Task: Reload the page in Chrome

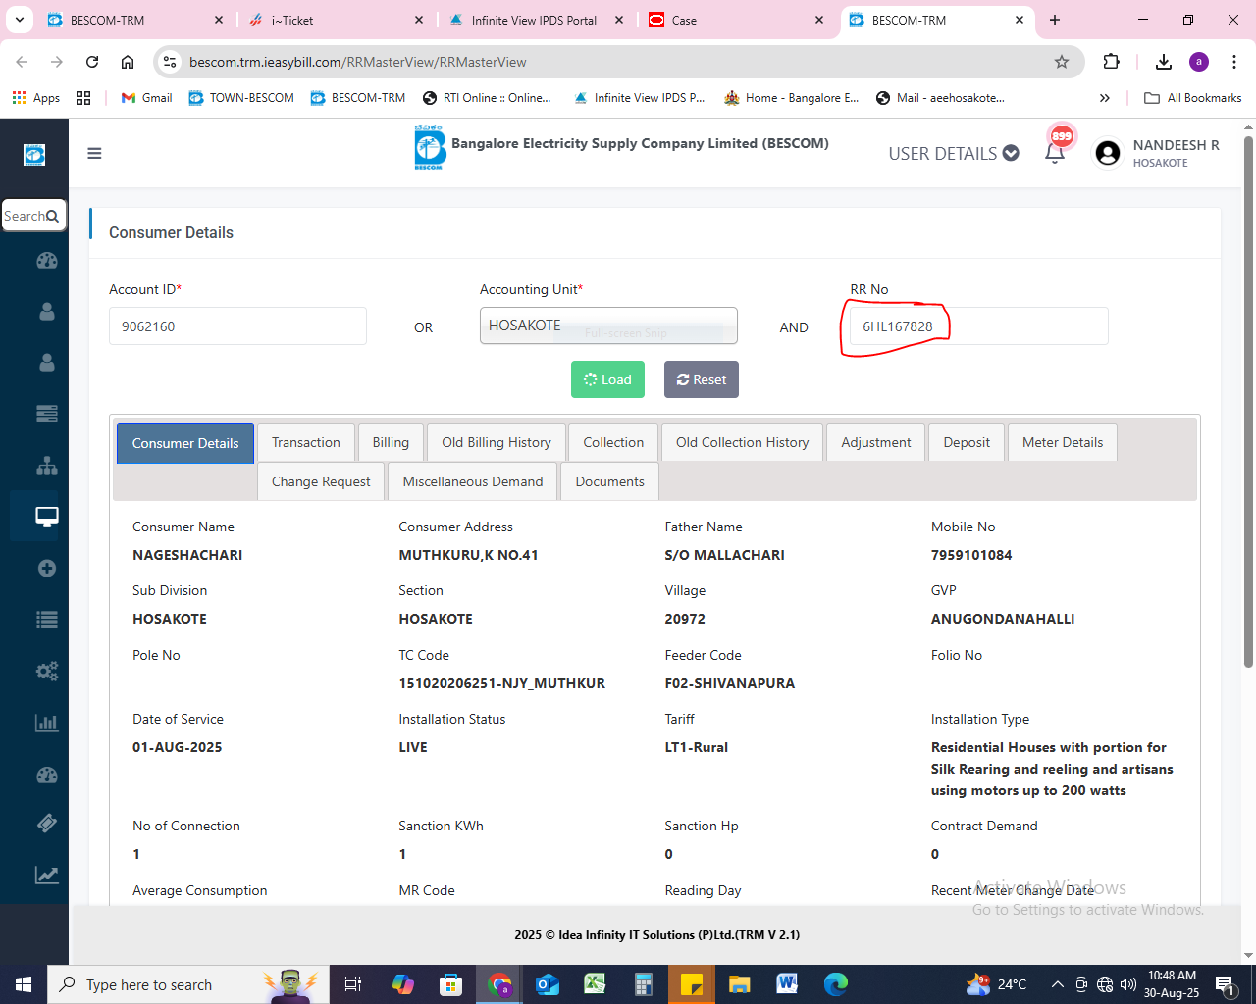Action: click(x=92, y=62)
